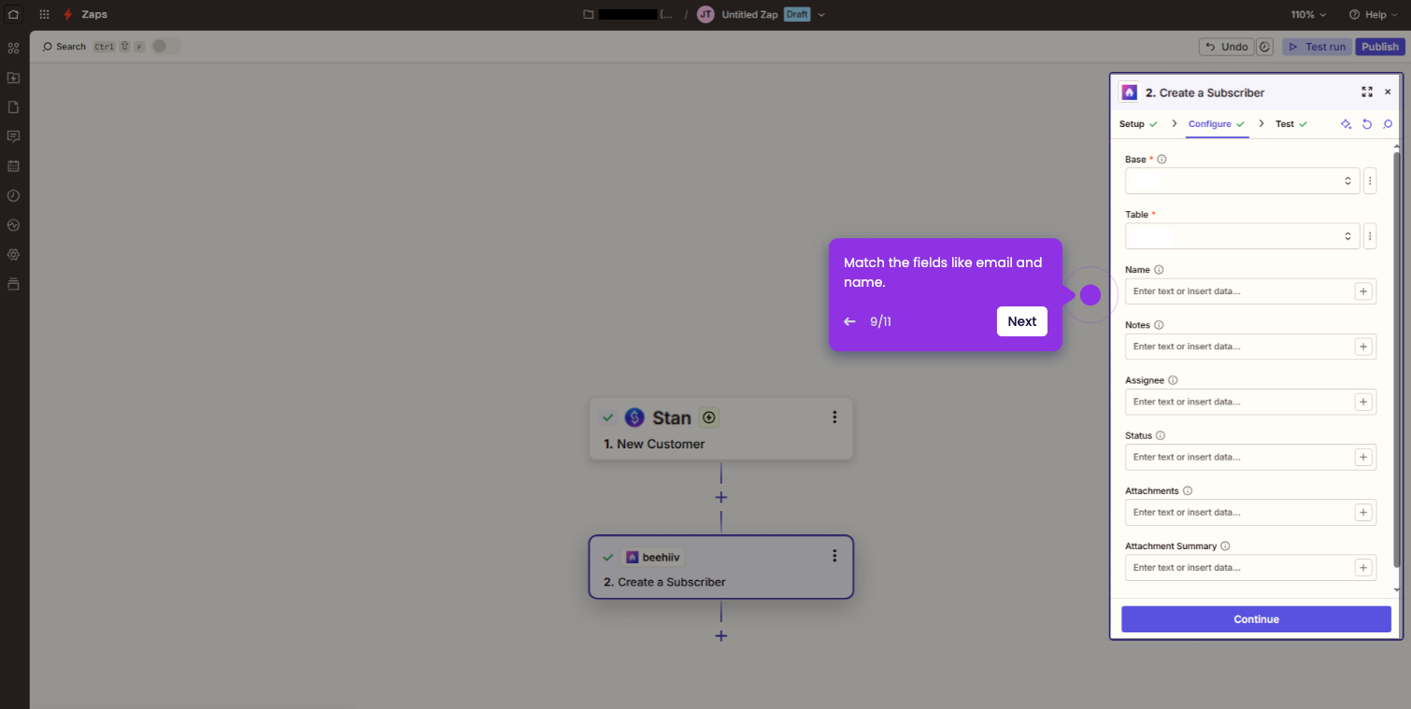
Task: Close the Create a Subscriber panel
Action: click(1388, 92)
